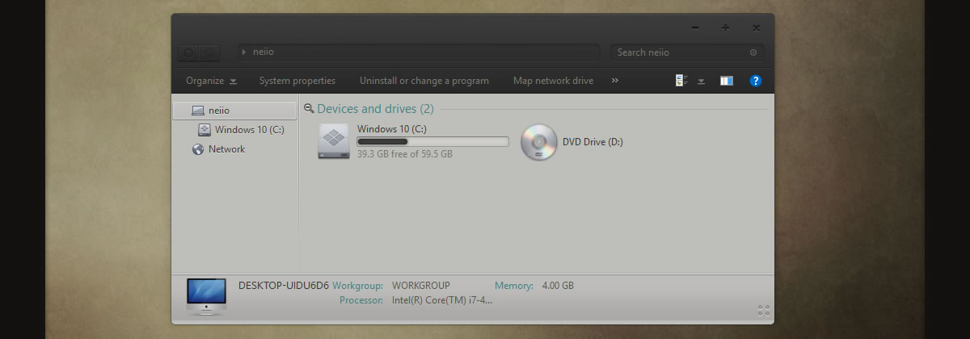Close the neiio window

tap(757, 27)
